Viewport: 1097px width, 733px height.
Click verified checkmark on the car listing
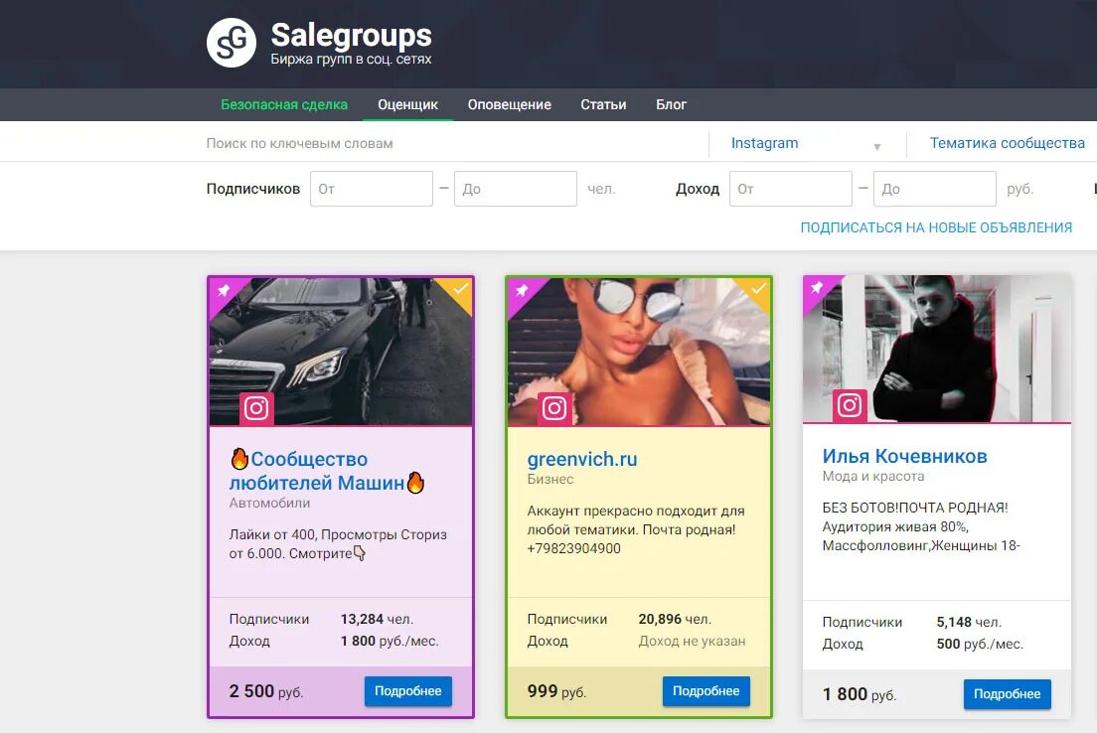[460, 289]
